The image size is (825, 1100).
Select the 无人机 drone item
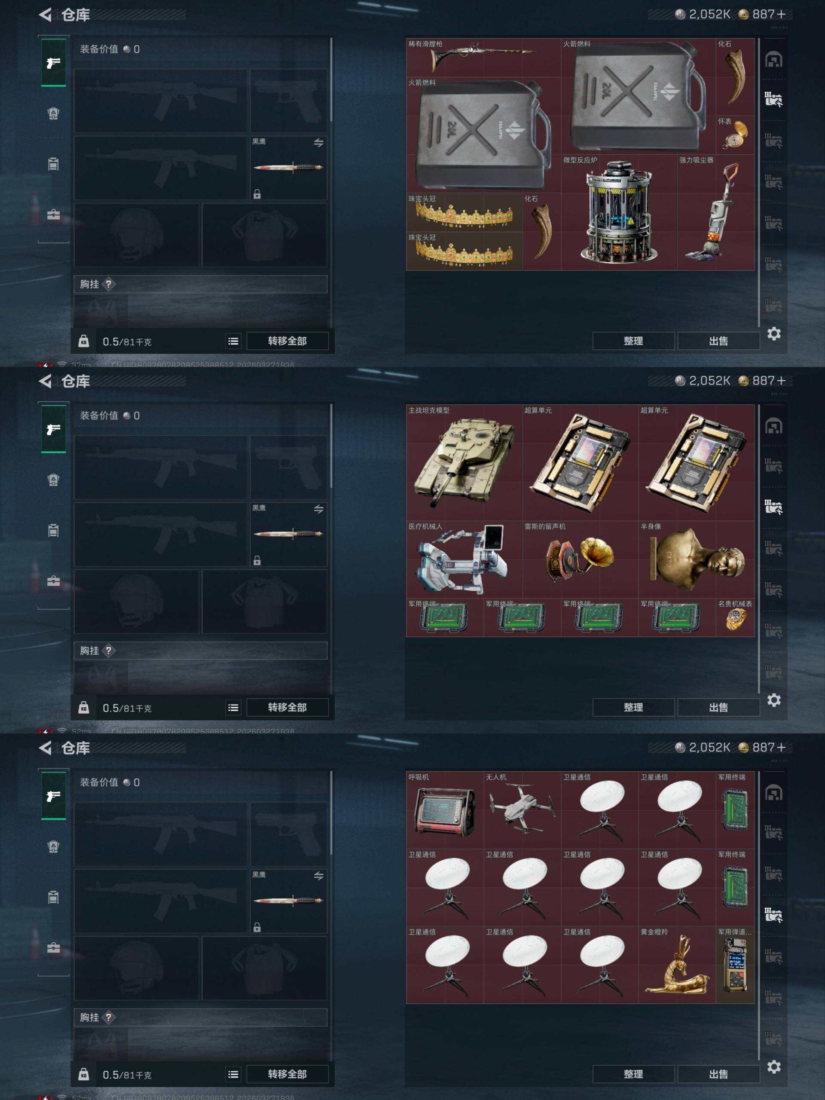tap(522, 810)
